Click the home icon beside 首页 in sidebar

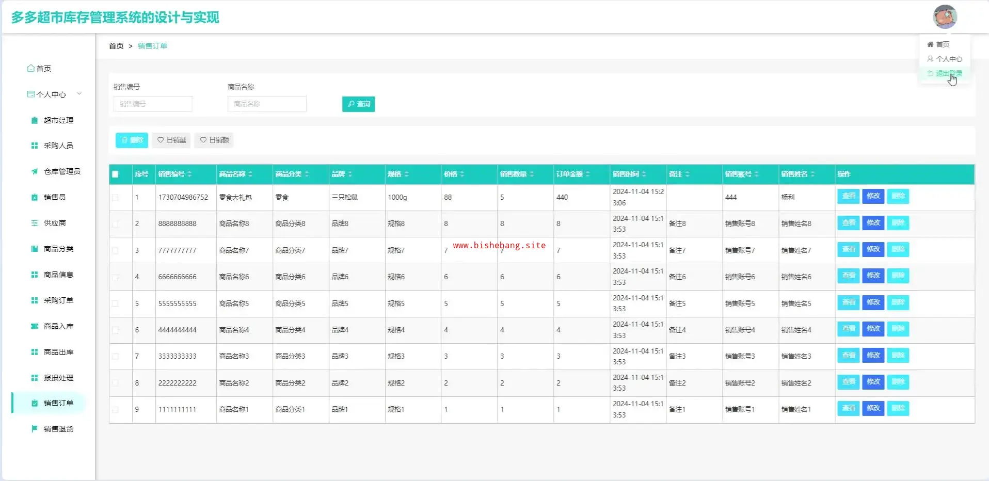click(x=31, y=68)
